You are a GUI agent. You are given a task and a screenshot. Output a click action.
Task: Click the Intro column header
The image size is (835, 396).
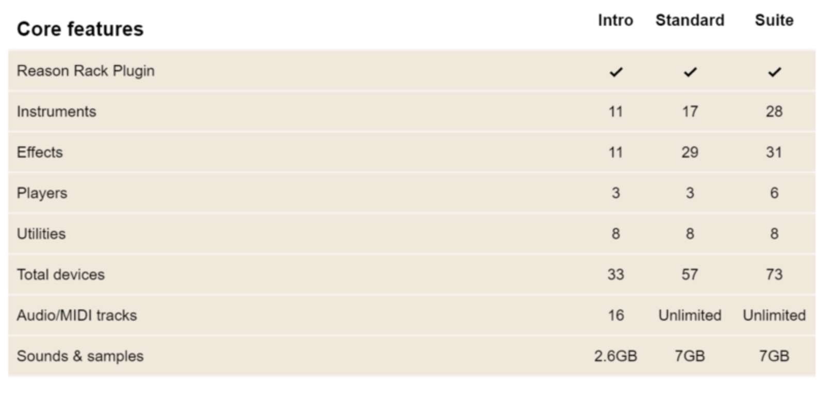click(x=615, y=21)
